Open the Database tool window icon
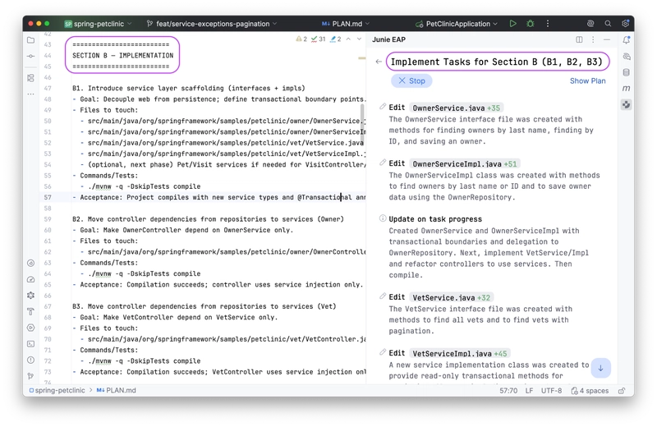This screenshot has height=427, width=657. 626,72
